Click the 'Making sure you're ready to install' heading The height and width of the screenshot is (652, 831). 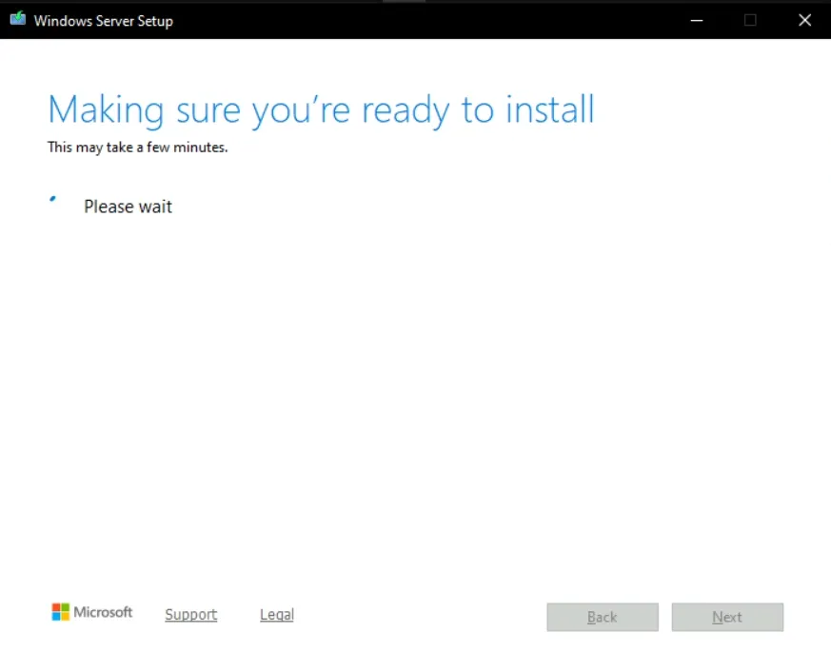pos(321,110)
